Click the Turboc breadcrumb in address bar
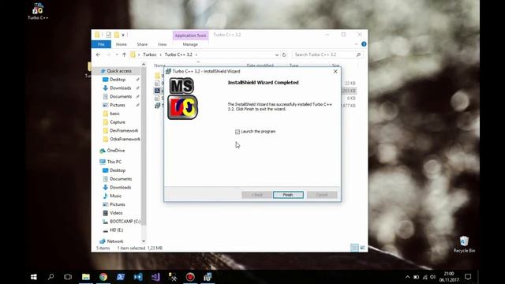 [150, 54]
